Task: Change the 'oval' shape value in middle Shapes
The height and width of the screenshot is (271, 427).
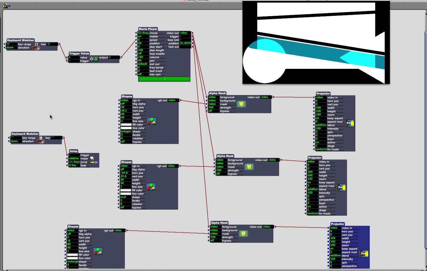Action: [125, 197]
